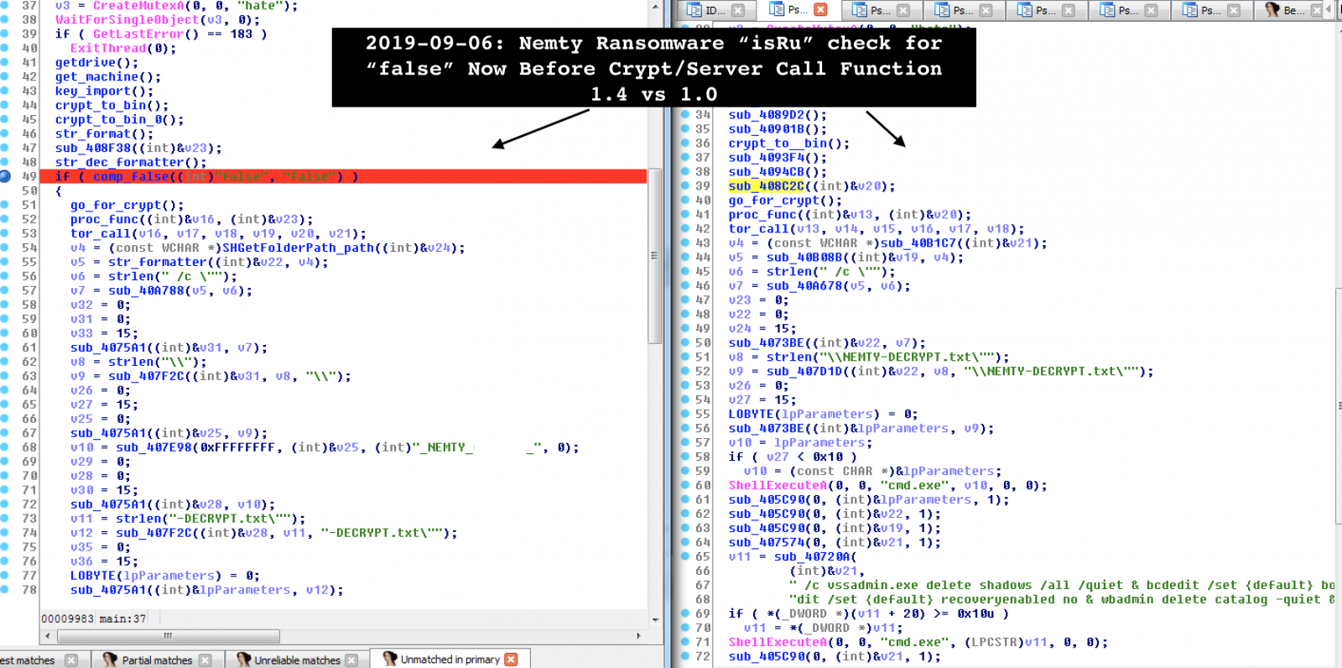The image size is (1342, 668).
Task: Click left pane scrollbar down arrow
Action: (x=655, y=619)
